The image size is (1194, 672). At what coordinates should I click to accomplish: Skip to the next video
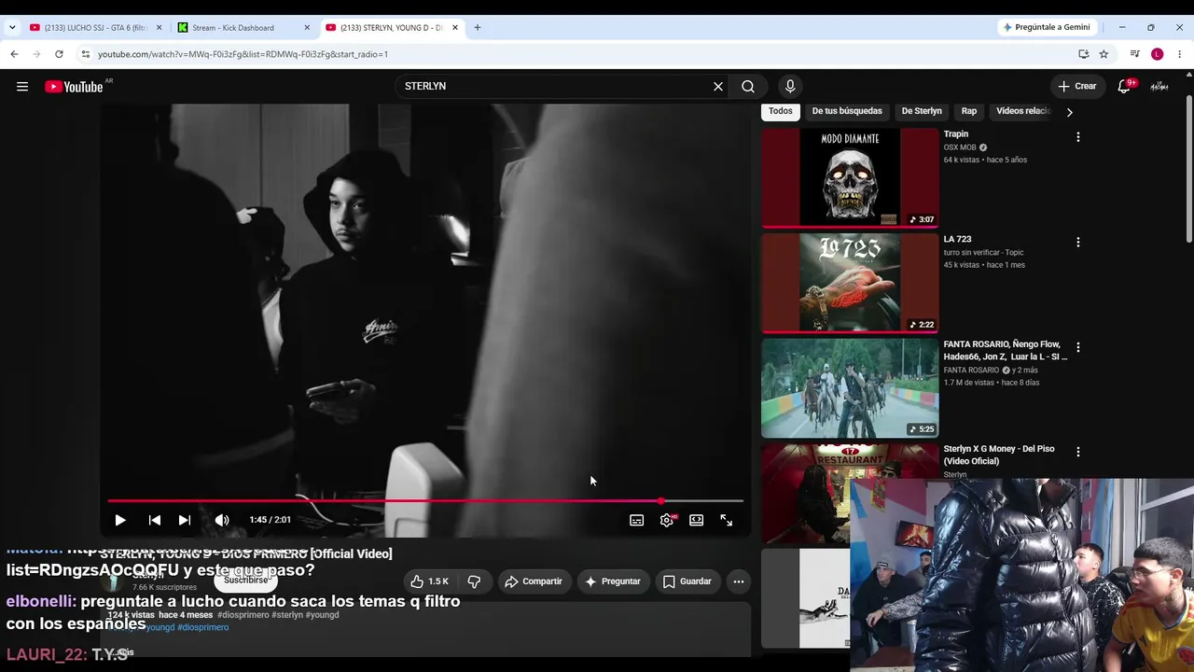click(185, 520)
